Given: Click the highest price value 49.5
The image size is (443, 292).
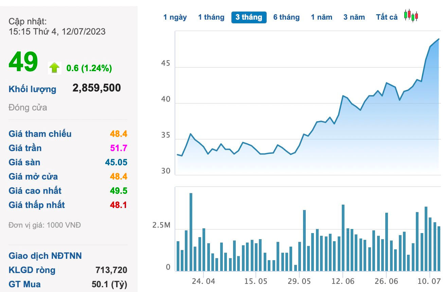Looking at the screenshot, I should 118,191.
